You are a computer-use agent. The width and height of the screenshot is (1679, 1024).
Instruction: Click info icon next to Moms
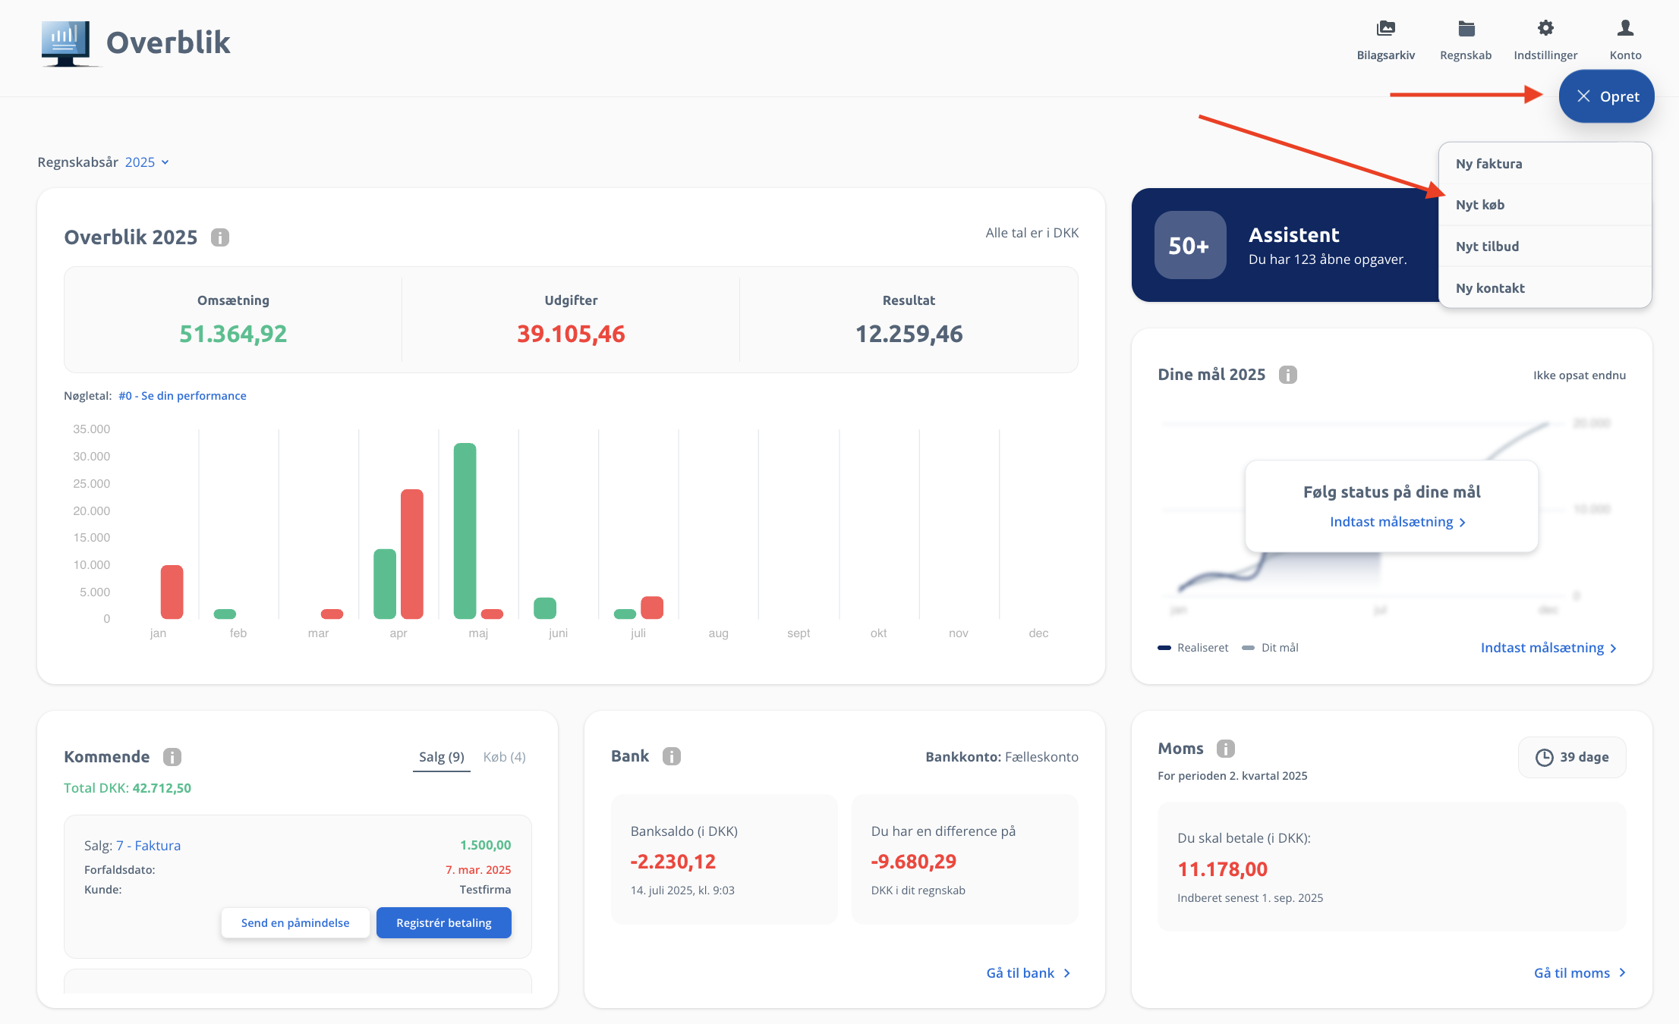[x=1226, y=749]
